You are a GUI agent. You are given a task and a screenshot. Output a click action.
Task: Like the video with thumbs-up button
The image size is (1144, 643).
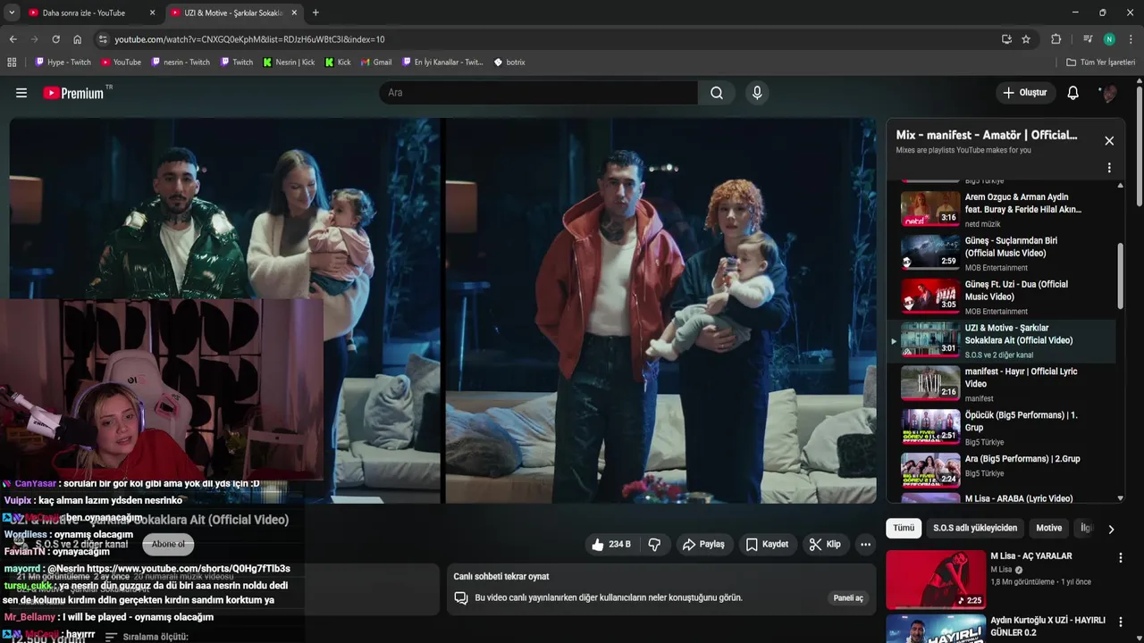pyautogui.click(x=610, y=544)
